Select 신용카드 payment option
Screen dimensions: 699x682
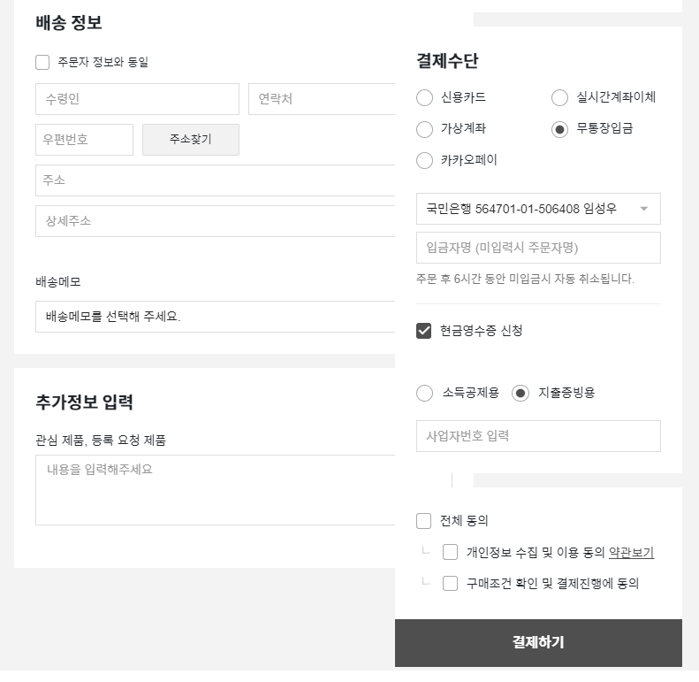pos(425,97)
